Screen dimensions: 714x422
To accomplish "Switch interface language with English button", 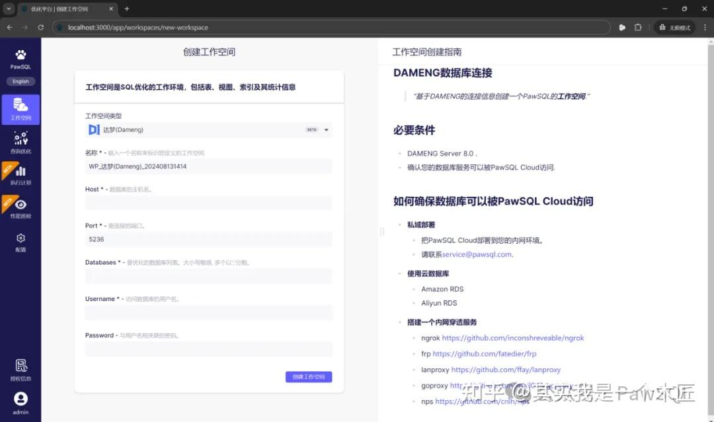I will (x=20, y=81).
